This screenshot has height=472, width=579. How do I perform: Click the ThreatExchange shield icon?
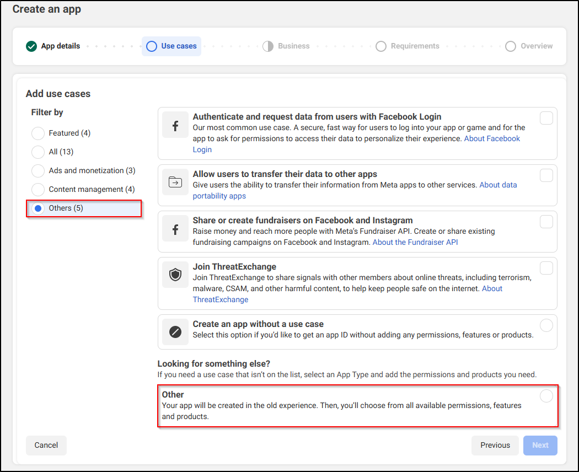[175, 275]
